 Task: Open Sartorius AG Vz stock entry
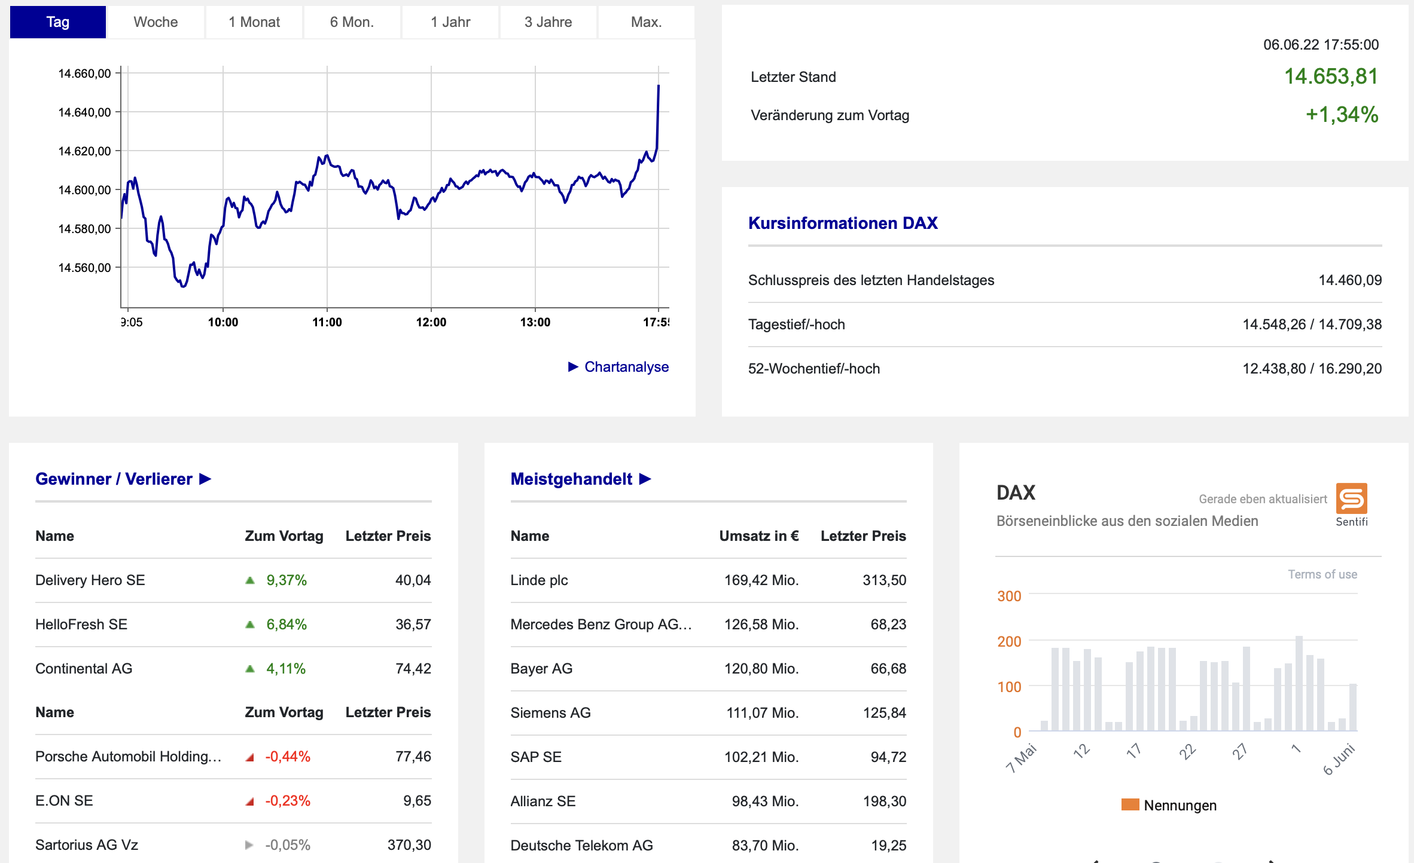pyautogui.click(x=87, y=845)
